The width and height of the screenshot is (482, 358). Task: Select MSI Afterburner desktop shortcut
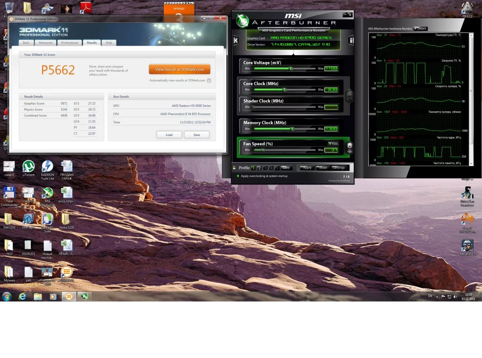[47, 197]
